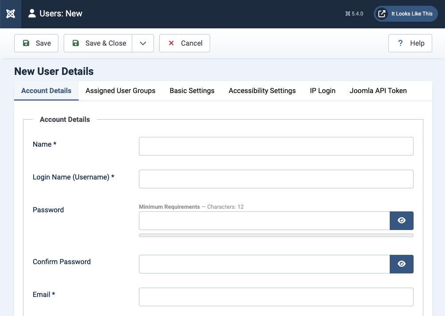445x316 pixels.
Task: Open site preview via external link icon
Action: 382,14
